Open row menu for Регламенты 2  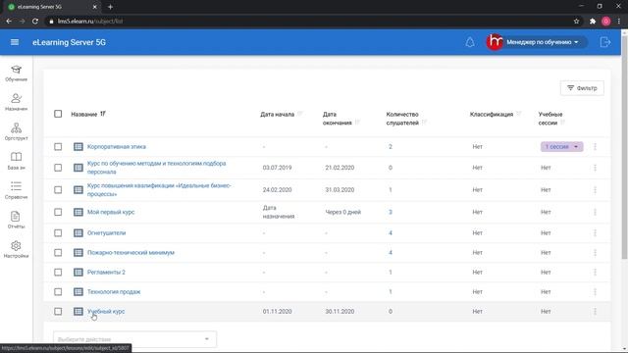[595, 273]
